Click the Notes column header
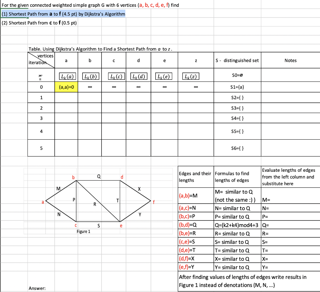Screen dimensions: 320x292 click(x=290, y=60)
